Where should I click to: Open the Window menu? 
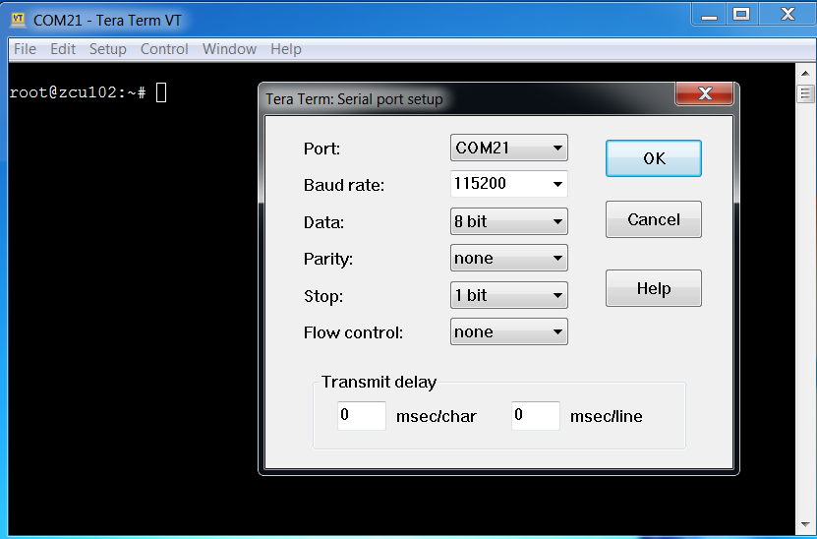(229, 49)
